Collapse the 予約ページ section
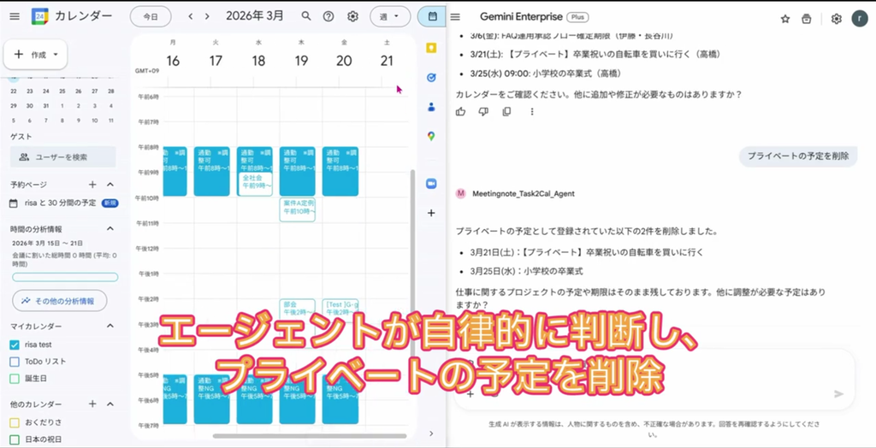Image resolution: width=876 pixels, height=448 pixels. 110,185
